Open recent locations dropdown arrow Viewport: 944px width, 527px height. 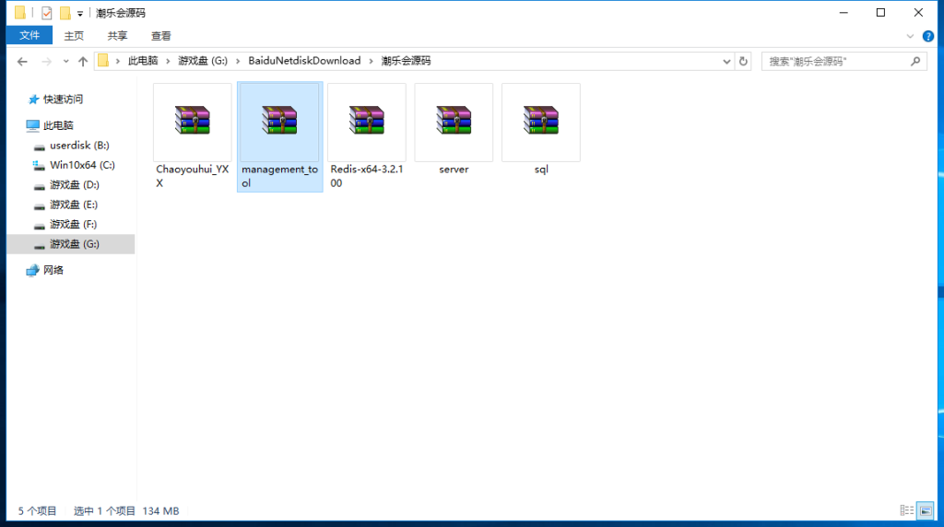[65, 62]
